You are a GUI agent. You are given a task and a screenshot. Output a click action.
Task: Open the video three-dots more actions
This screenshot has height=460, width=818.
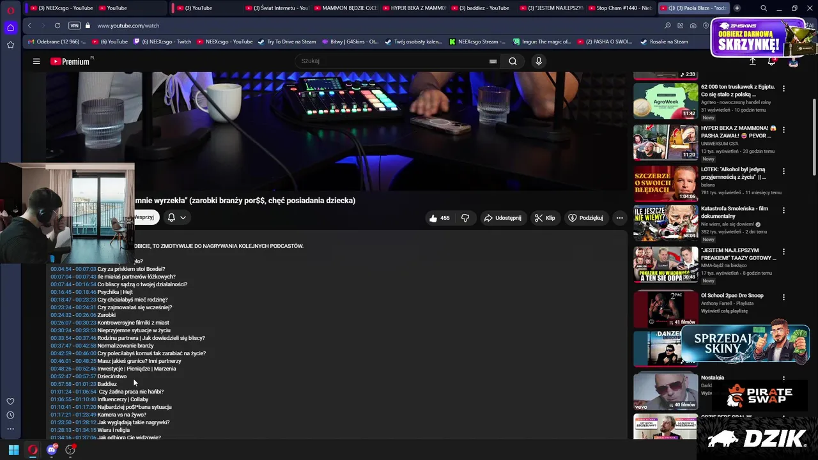(619, 218)
